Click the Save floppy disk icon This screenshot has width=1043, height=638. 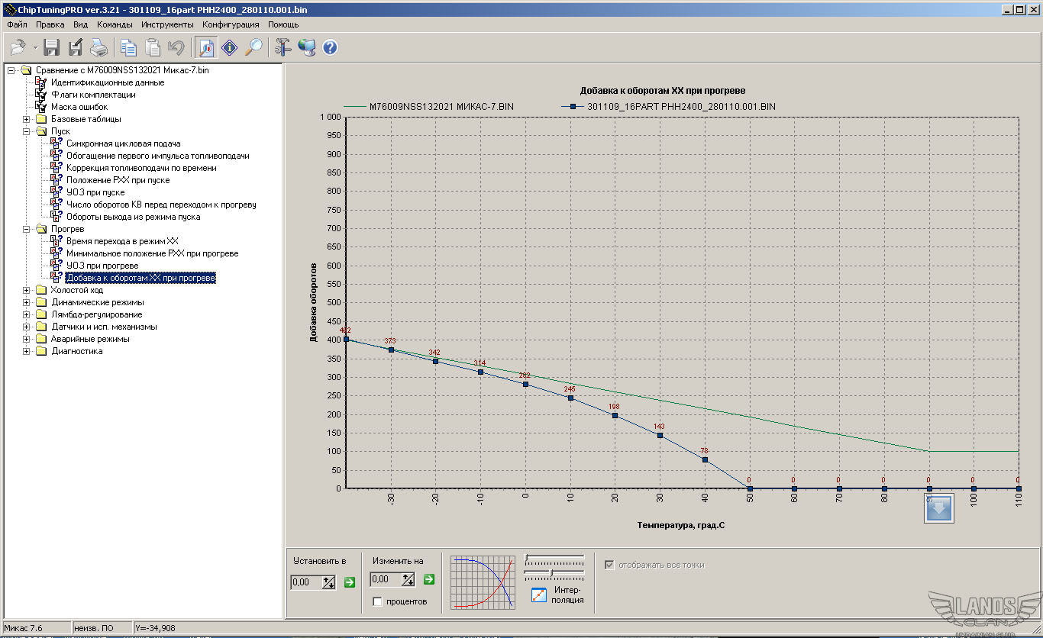(52, 47)
